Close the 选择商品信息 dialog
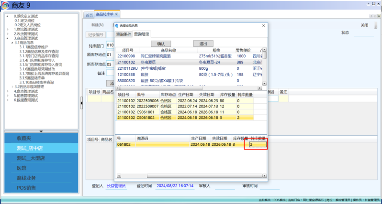The image size is (382, 204). [x=263, y=25]
